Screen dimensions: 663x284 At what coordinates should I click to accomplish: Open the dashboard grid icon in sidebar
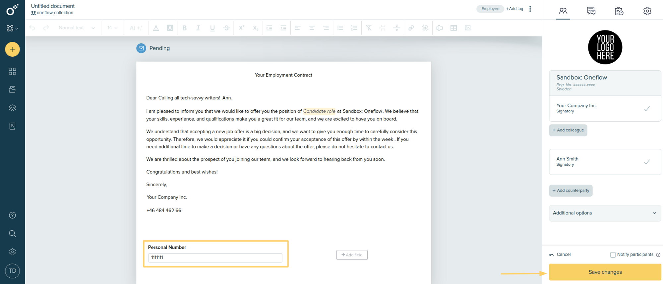click(12, 71)
